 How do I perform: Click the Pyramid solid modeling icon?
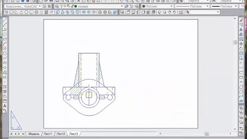click(41, 12)
